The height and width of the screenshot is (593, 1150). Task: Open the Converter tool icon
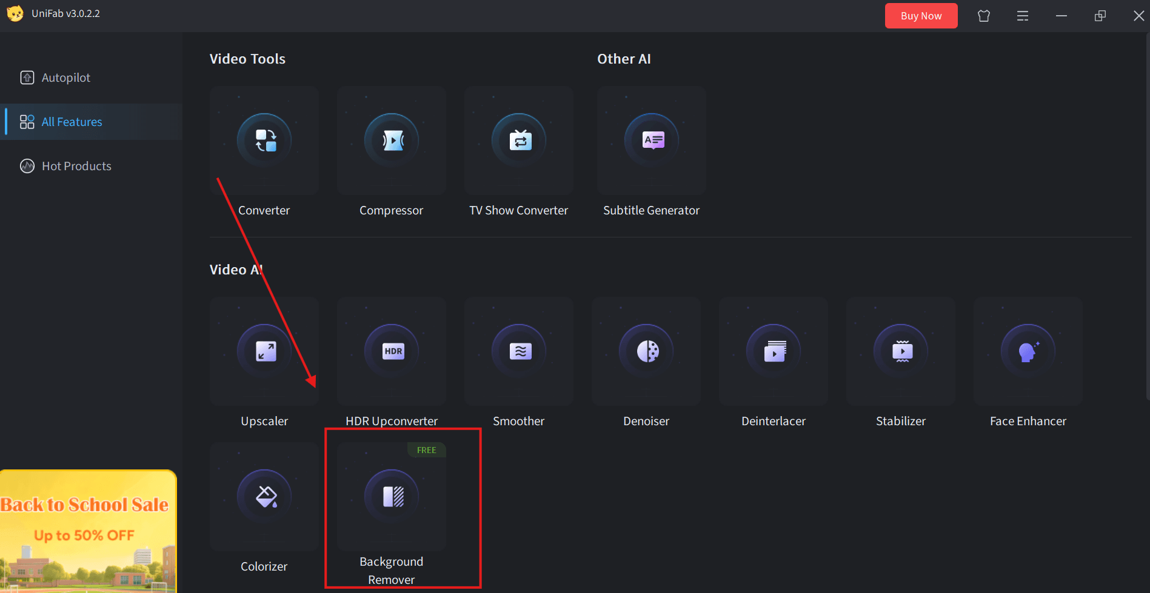pos(264,140)
